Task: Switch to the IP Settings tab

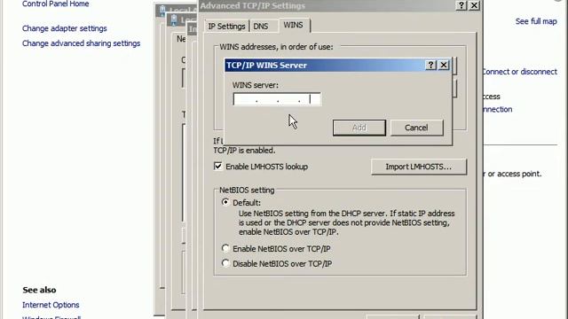Action: click(226, 27)
